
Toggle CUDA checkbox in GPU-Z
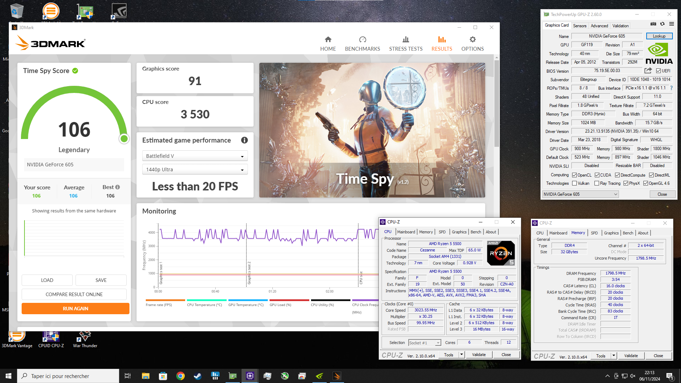pos(597,175)
